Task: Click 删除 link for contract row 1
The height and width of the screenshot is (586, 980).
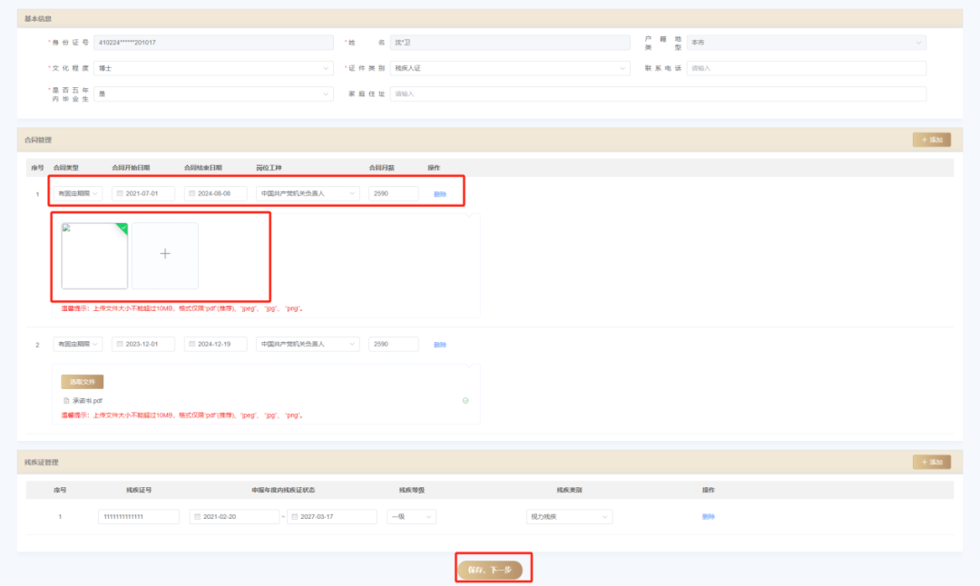Action: (x=440, y=194)
